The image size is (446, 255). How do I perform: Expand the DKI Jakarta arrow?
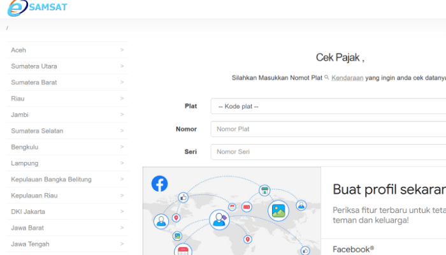(122, 211)
